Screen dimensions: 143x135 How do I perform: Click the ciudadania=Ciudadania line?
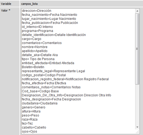click(40, 103)
